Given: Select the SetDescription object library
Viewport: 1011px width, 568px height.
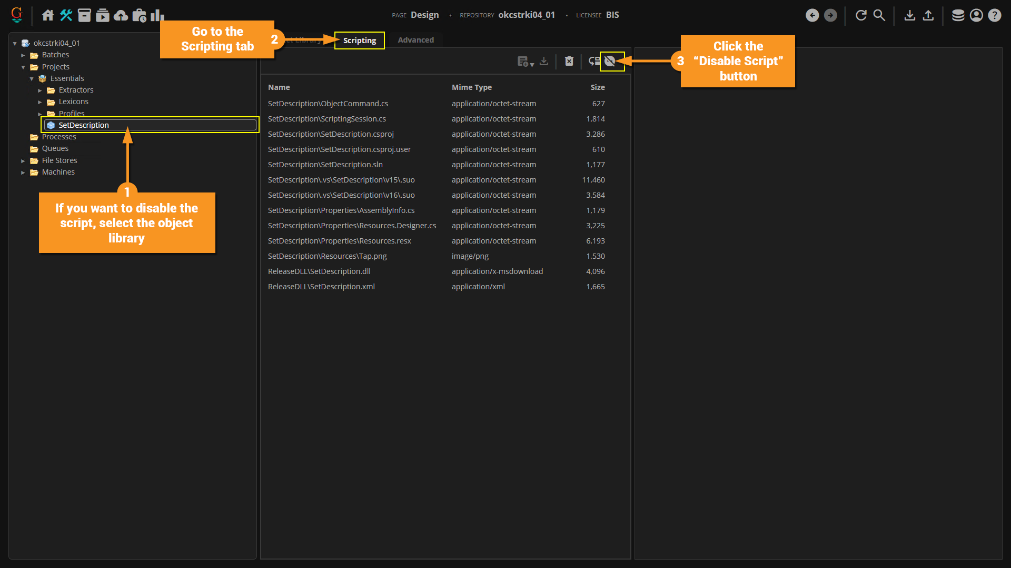Looking at the screenshot, I should tap(84, 125).
